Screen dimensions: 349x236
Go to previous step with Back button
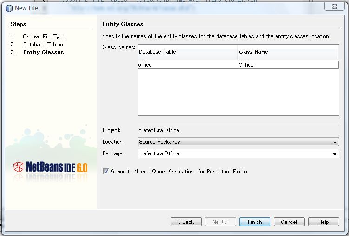(x=186, y=222)
